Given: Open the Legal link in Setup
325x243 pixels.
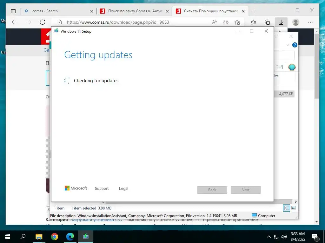Looking at the screenshot, I should tap(123, 189).
